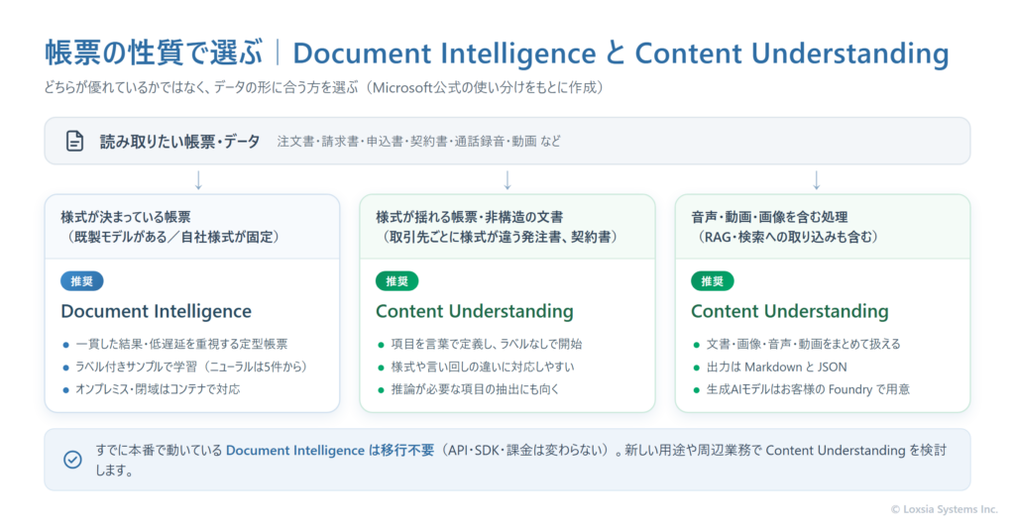Viewport: 1015px width, 526px height.
Task: Click the green 推奨 badge in the 音声・動画・画像 card
Action: pyautogui.click(x=713, y=281)
